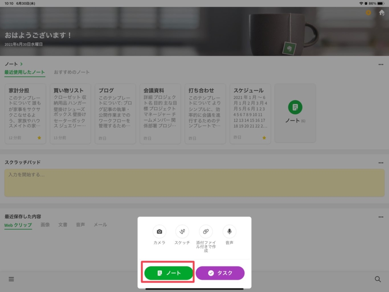Viewport: 389px width, 292px height.
Task: Open Scratch Pad options (three dots)
Action: pos(381,163)
